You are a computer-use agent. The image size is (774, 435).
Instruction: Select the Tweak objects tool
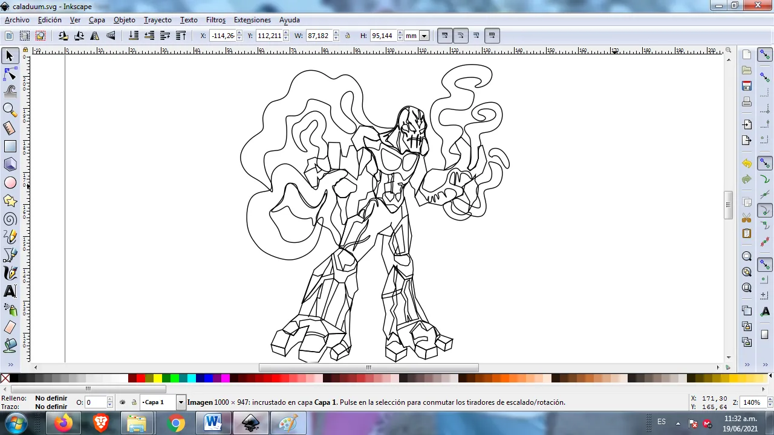click(10, 92)
